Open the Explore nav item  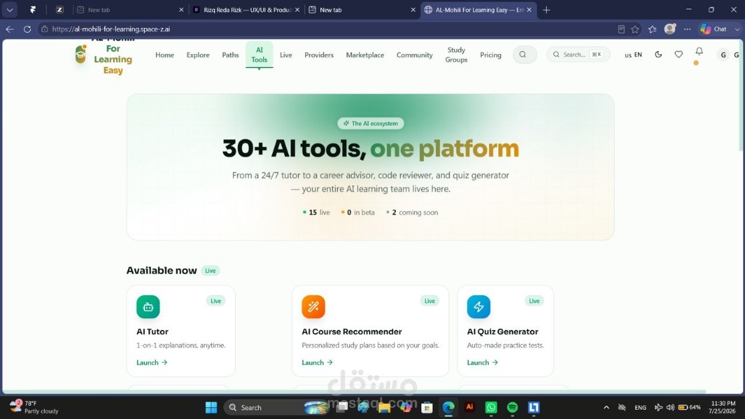[x=198, y=55]
